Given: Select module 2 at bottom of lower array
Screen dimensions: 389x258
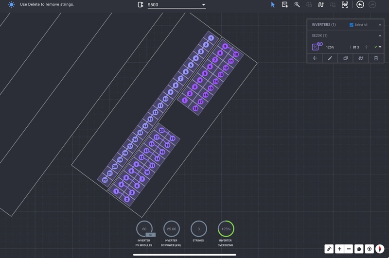Looking at the screenshot, I should coord(127,199).
